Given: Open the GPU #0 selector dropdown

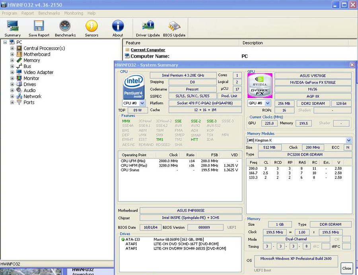Looking at the screenshot, I should click(268, 103).
